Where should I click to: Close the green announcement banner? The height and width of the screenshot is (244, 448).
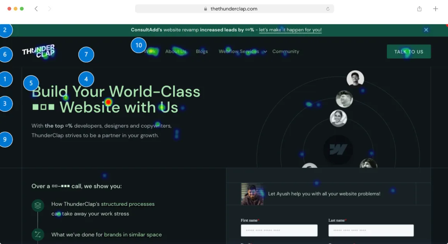pos(426,30)
